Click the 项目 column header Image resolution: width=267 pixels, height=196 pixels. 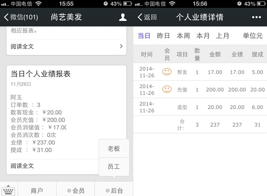point(182,55)
